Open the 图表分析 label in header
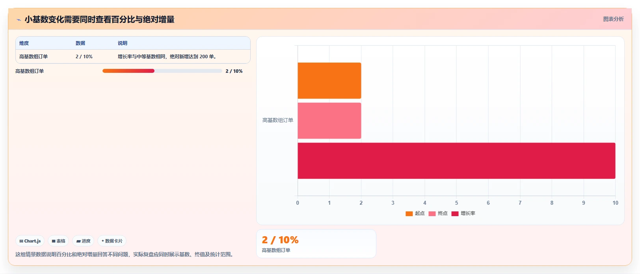 [613, 19]
